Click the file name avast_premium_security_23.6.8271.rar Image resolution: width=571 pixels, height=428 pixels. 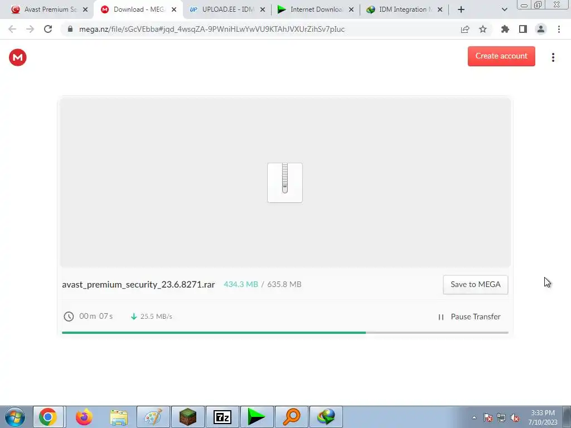(138, 284)
